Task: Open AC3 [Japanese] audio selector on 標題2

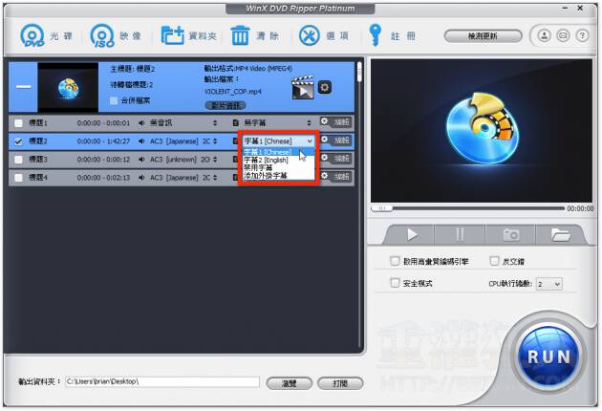Action: [183, 141]
